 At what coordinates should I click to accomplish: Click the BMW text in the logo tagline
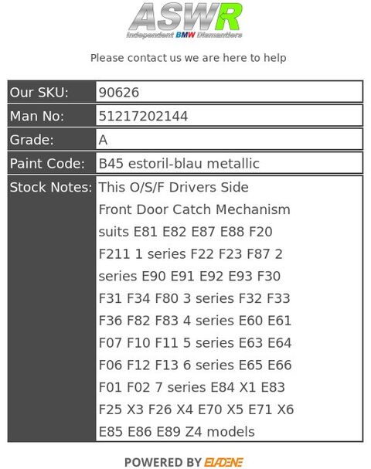pyautogui.click(x=185, y=35)
